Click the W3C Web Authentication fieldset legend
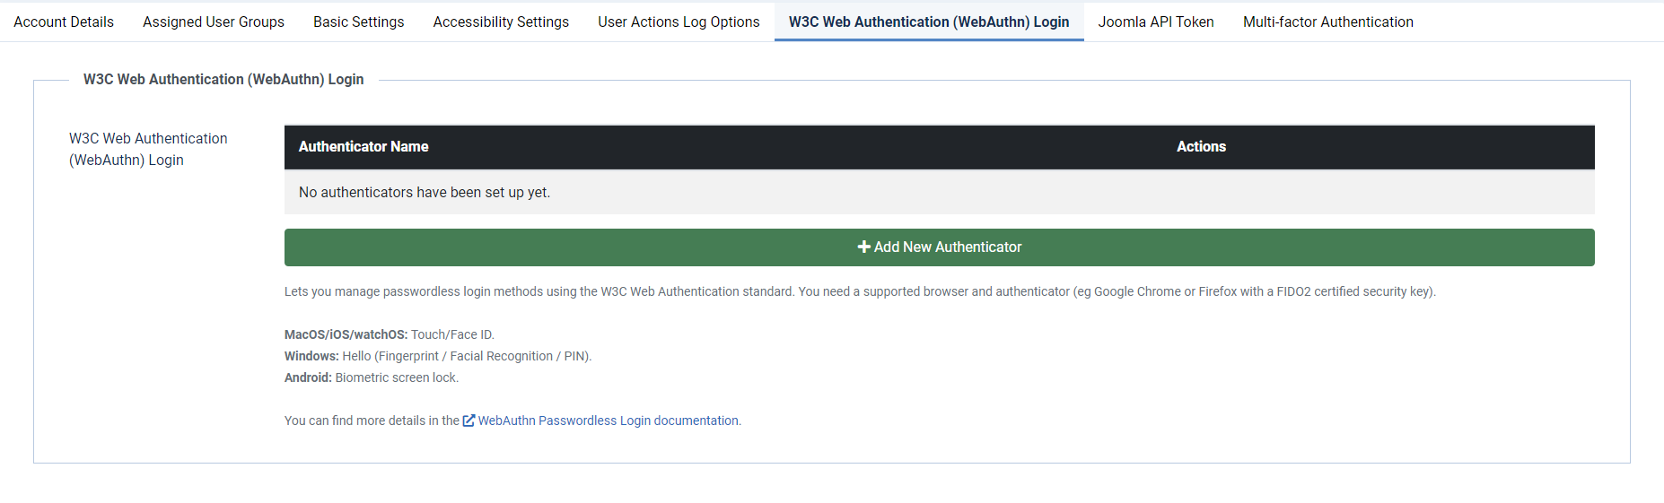The width and height of the screenshot is (1664, 503). click(x=223, y=79)
